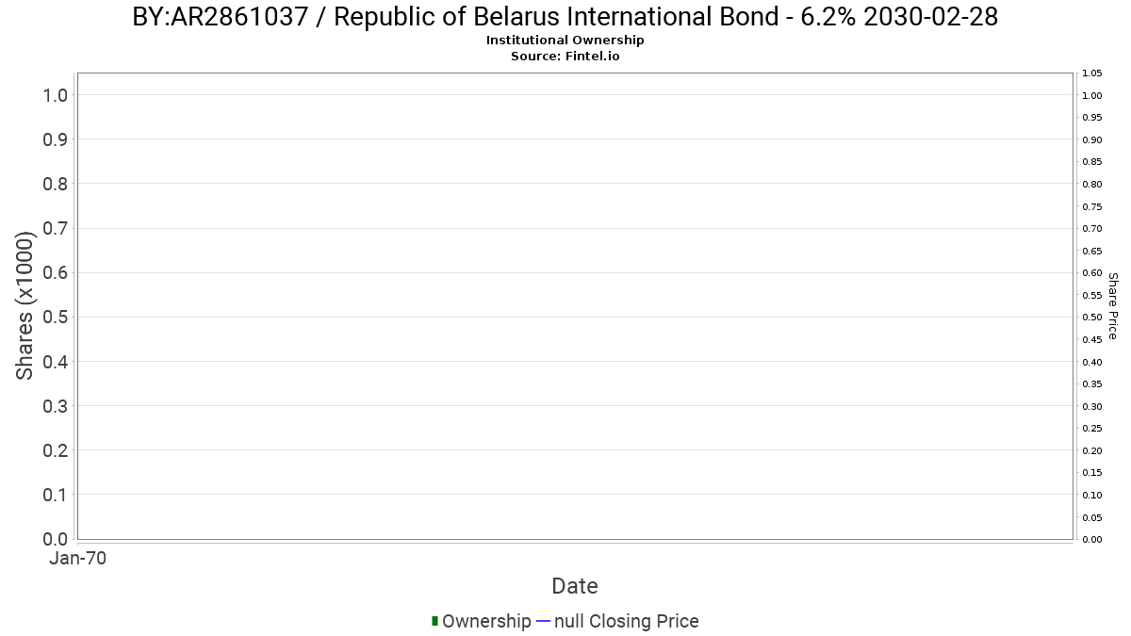Click the Source: Fintel.io text
Image resolution: width=1131 pixels, height=636 pixels.
click(x=565, y=56)
